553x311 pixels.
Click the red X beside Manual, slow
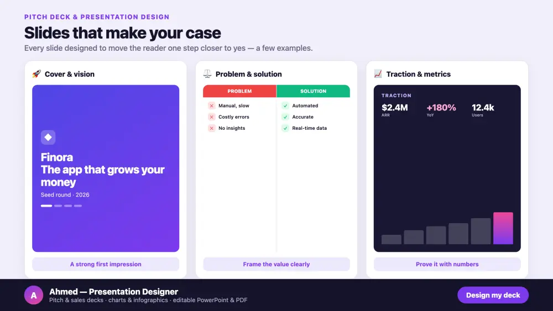(212, 106)
